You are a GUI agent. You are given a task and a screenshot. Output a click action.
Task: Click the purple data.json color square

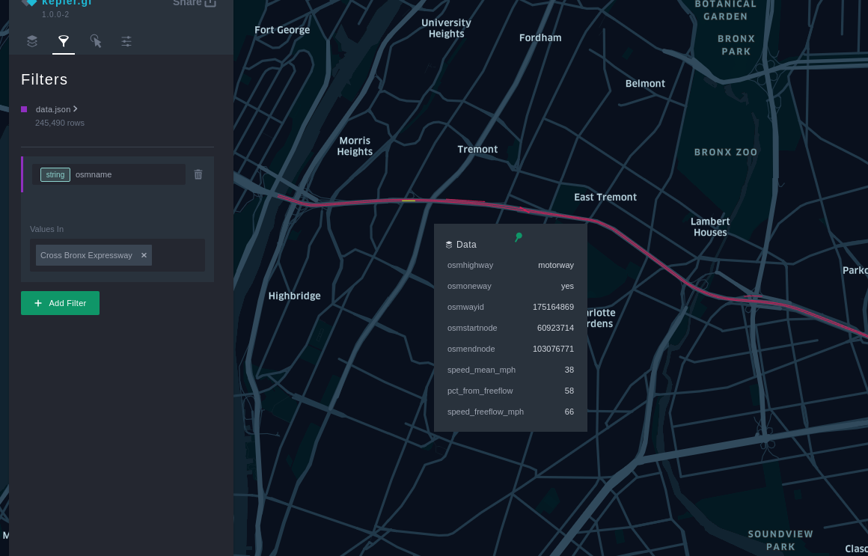(x=24, y=109)
